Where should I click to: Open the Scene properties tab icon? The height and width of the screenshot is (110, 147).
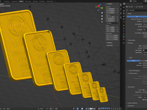point(124,19)
